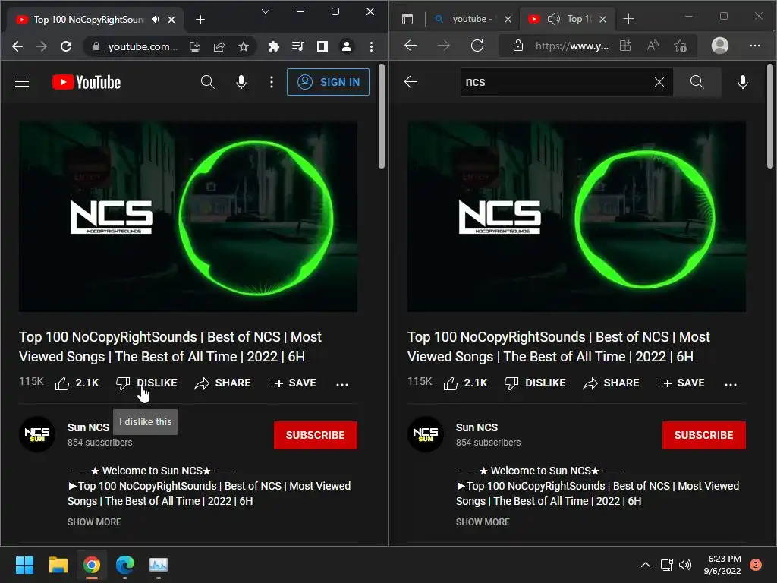Like the video in Chrome window
Image resolution: width=777 pixels, height=583 pixels.
click(x=77, y=383)
